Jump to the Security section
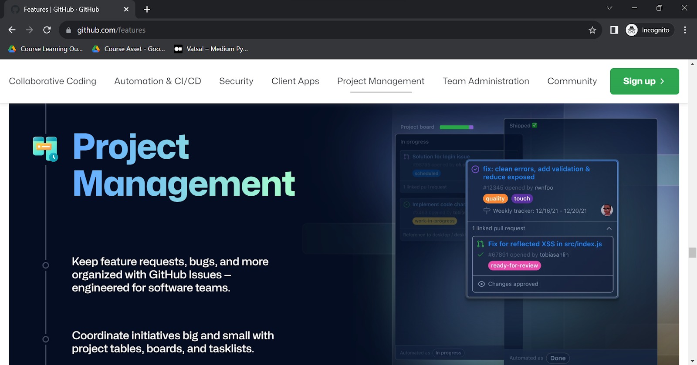 coord(236,81)
